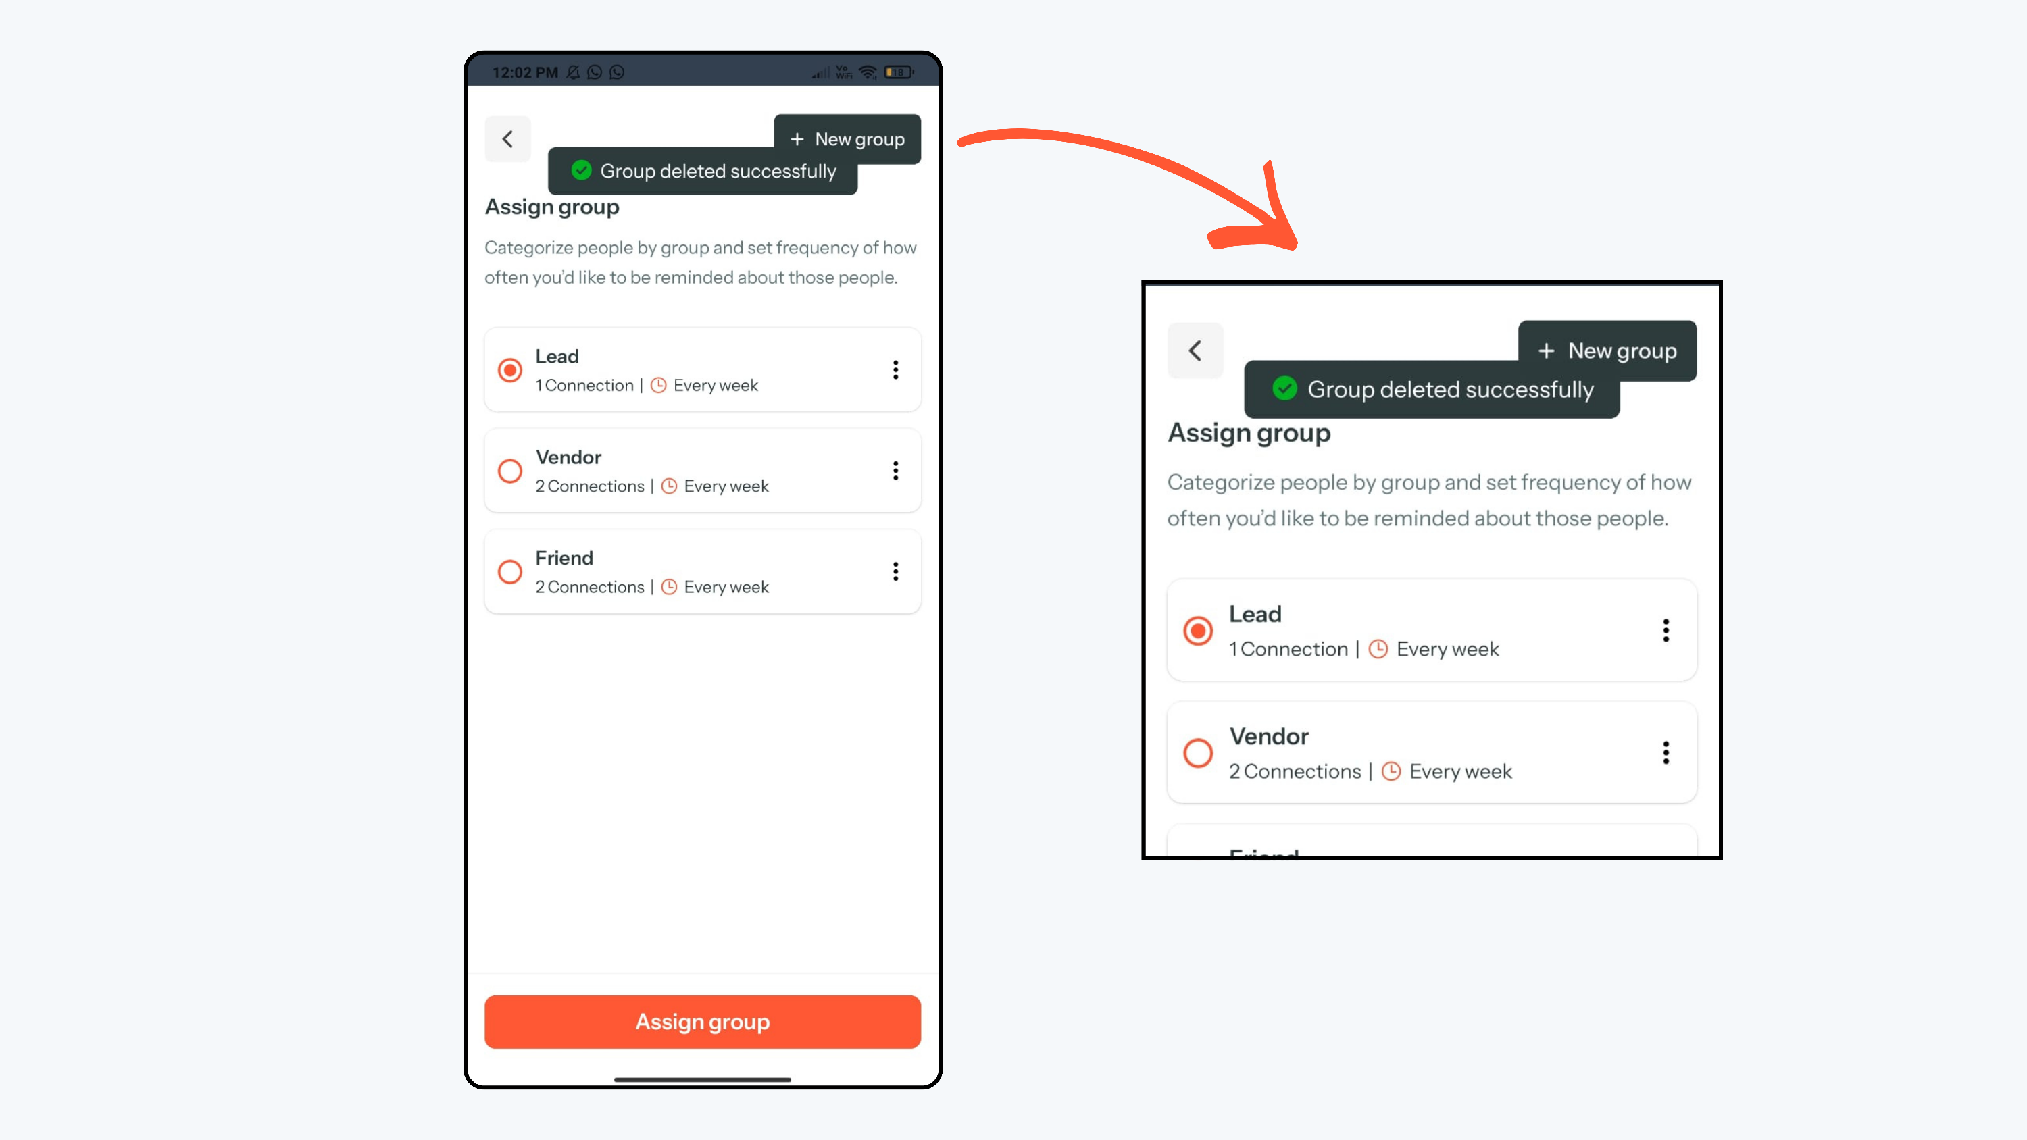Click Group deleted successfully toast in phone
The image size is (2027, 1140).
(703, 171)
